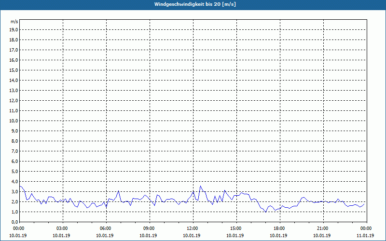The image size is (386, 241).
Task: Click the 6,0 y-axis label
Action: pos(14,161)
